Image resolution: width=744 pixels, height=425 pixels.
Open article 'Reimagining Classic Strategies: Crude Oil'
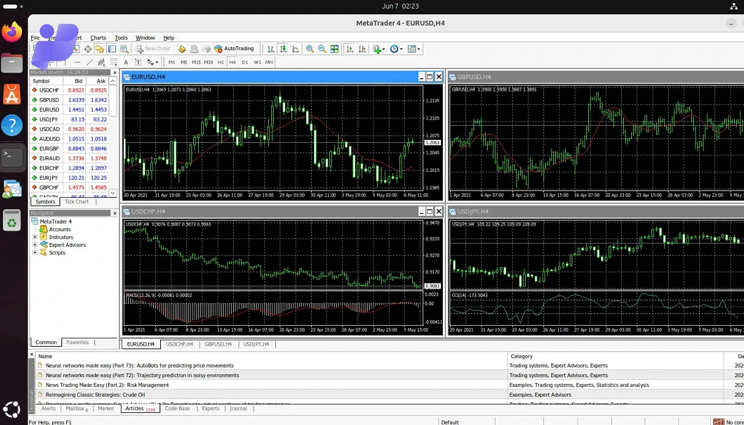[95, 395]
